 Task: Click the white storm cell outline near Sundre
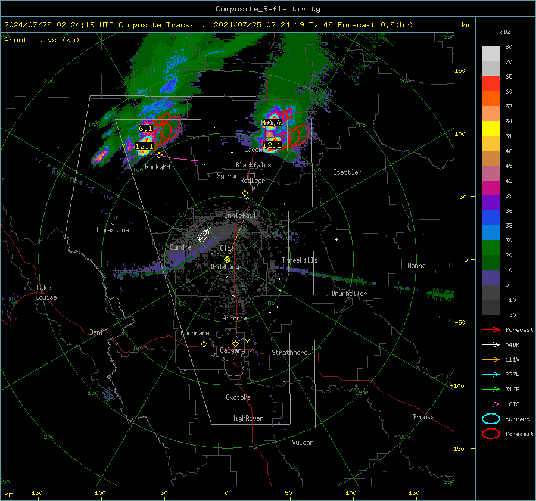(x=204, y=235)
